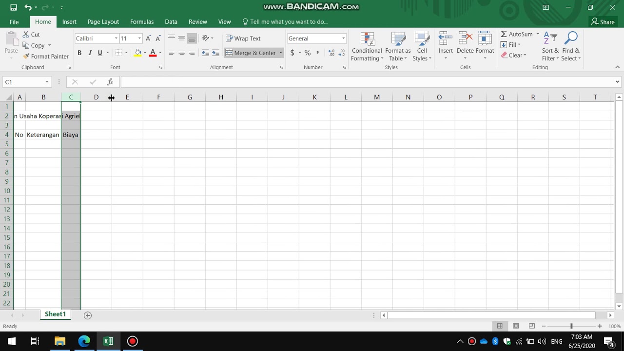Toggle Italic formatting
The image size is (624, 351).
pos(90,53)
